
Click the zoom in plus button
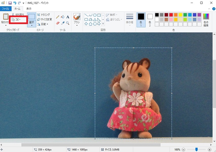point(209,149)
